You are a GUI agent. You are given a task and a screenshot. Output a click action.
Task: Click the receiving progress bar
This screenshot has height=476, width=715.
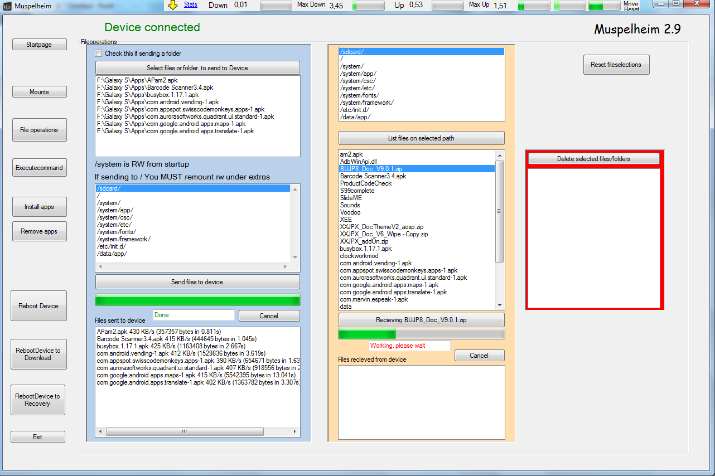point(421,334)
